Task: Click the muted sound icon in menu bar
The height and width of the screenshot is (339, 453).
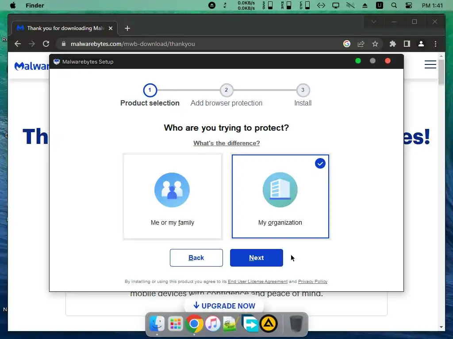Action: pyautogui.click(x=350, y=5)
